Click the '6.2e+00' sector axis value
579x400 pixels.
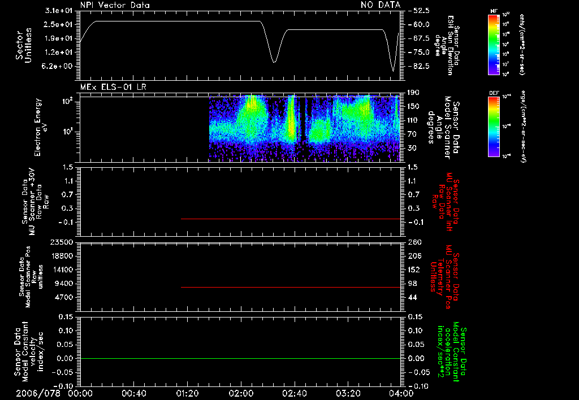point(58,67)
